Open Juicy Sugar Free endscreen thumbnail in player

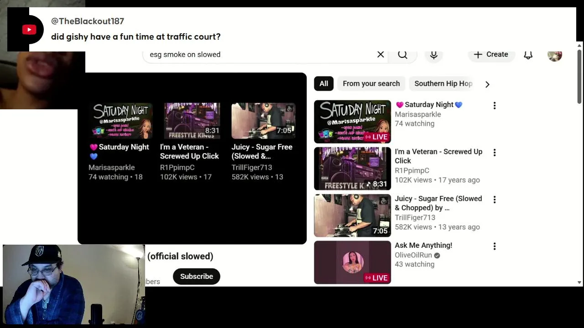point(264,121)
